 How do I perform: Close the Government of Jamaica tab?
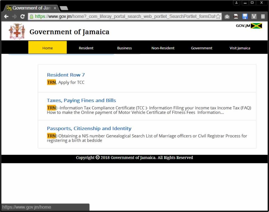55,8
